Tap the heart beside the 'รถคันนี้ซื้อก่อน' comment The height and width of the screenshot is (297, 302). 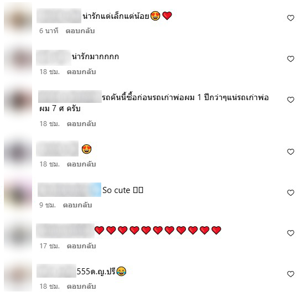pyautogui.click(x=290, y=100)
